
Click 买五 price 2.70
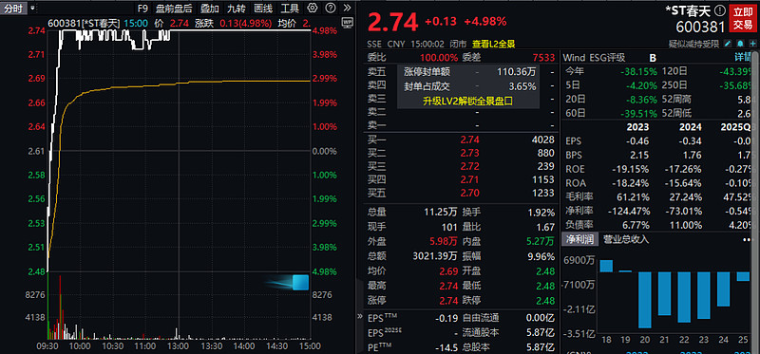click(x=470, y=193)
